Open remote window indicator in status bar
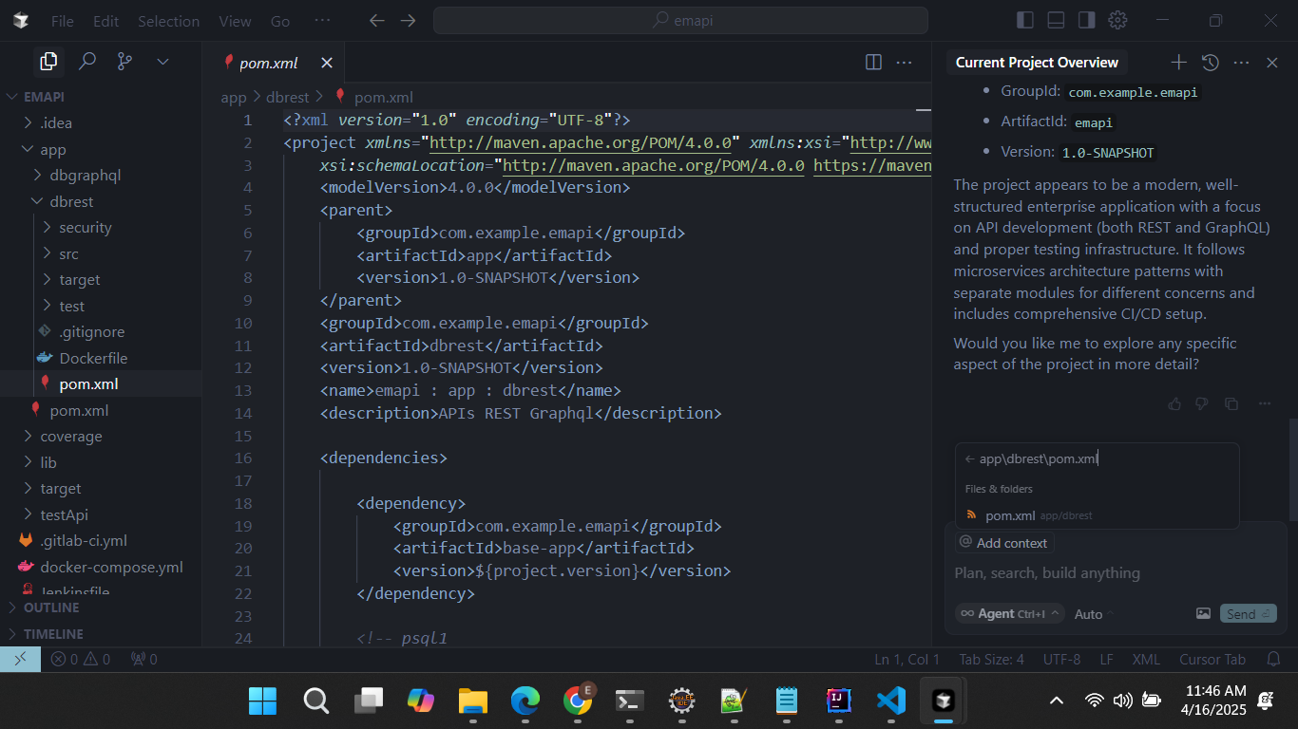The width and height of the screenshot is (1298, 729). tap(20, 659)
